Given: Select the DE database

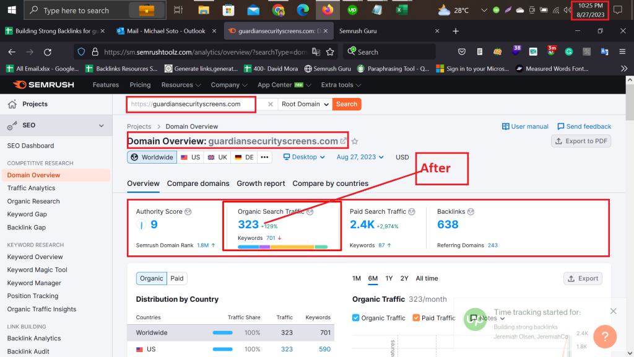Looking at the screenshot, I should [x=244, y=157].
